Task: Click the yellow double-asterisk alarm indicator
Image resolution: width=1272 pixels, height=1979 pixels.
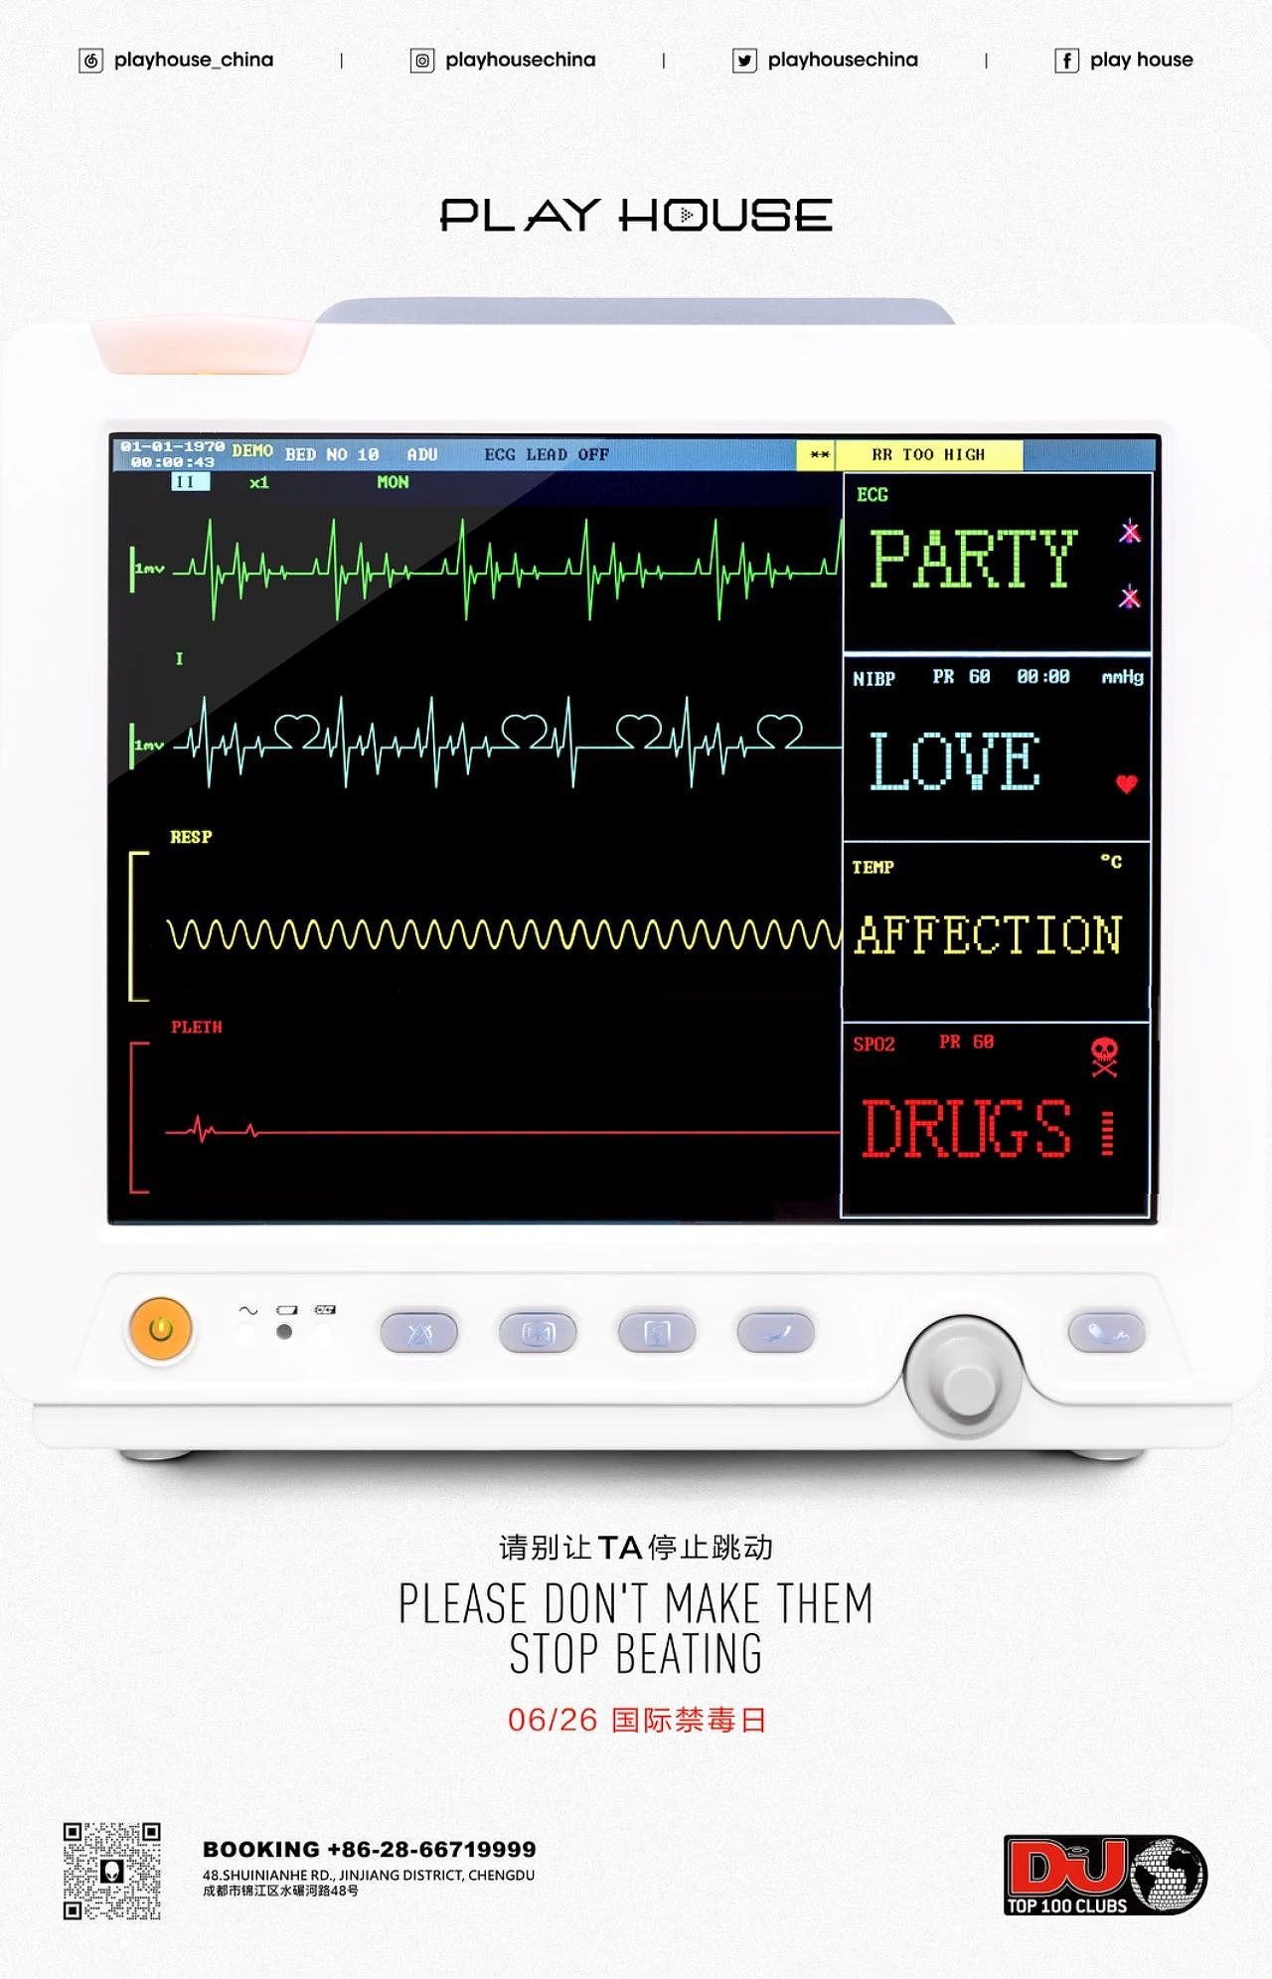Action: [819, 455]
